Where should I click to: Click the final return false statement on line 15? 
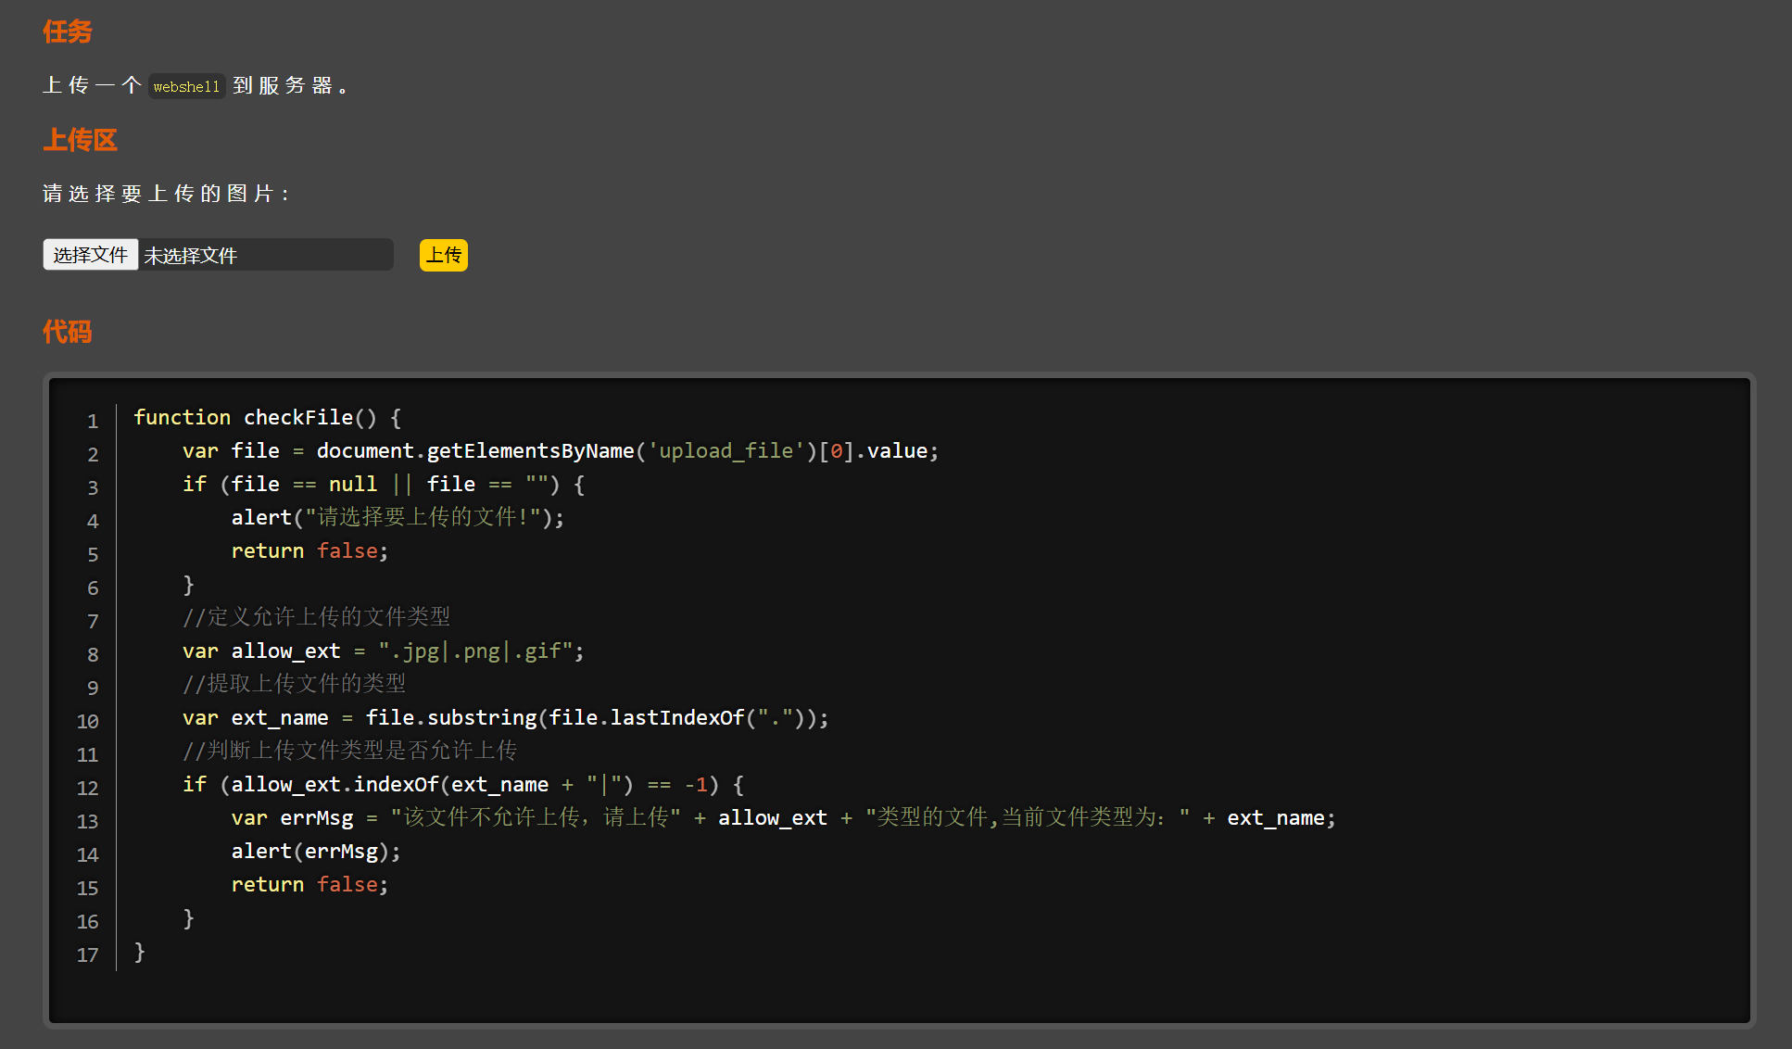coord(309,885)
